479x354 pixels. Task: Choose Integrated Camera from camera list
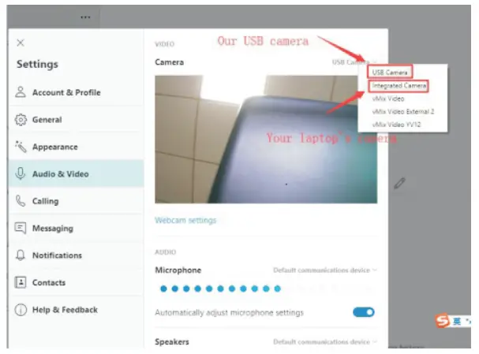pos(399,86)
